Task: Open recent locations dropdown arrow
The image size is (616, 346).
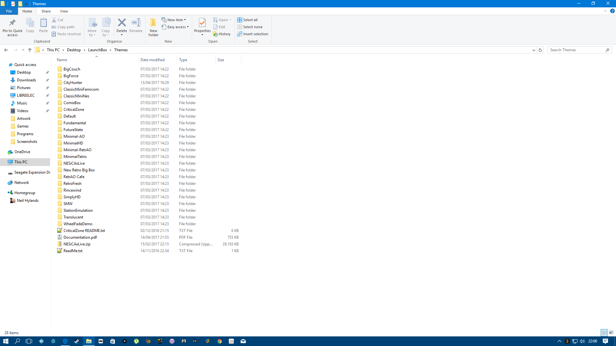Action: point(23,50)
